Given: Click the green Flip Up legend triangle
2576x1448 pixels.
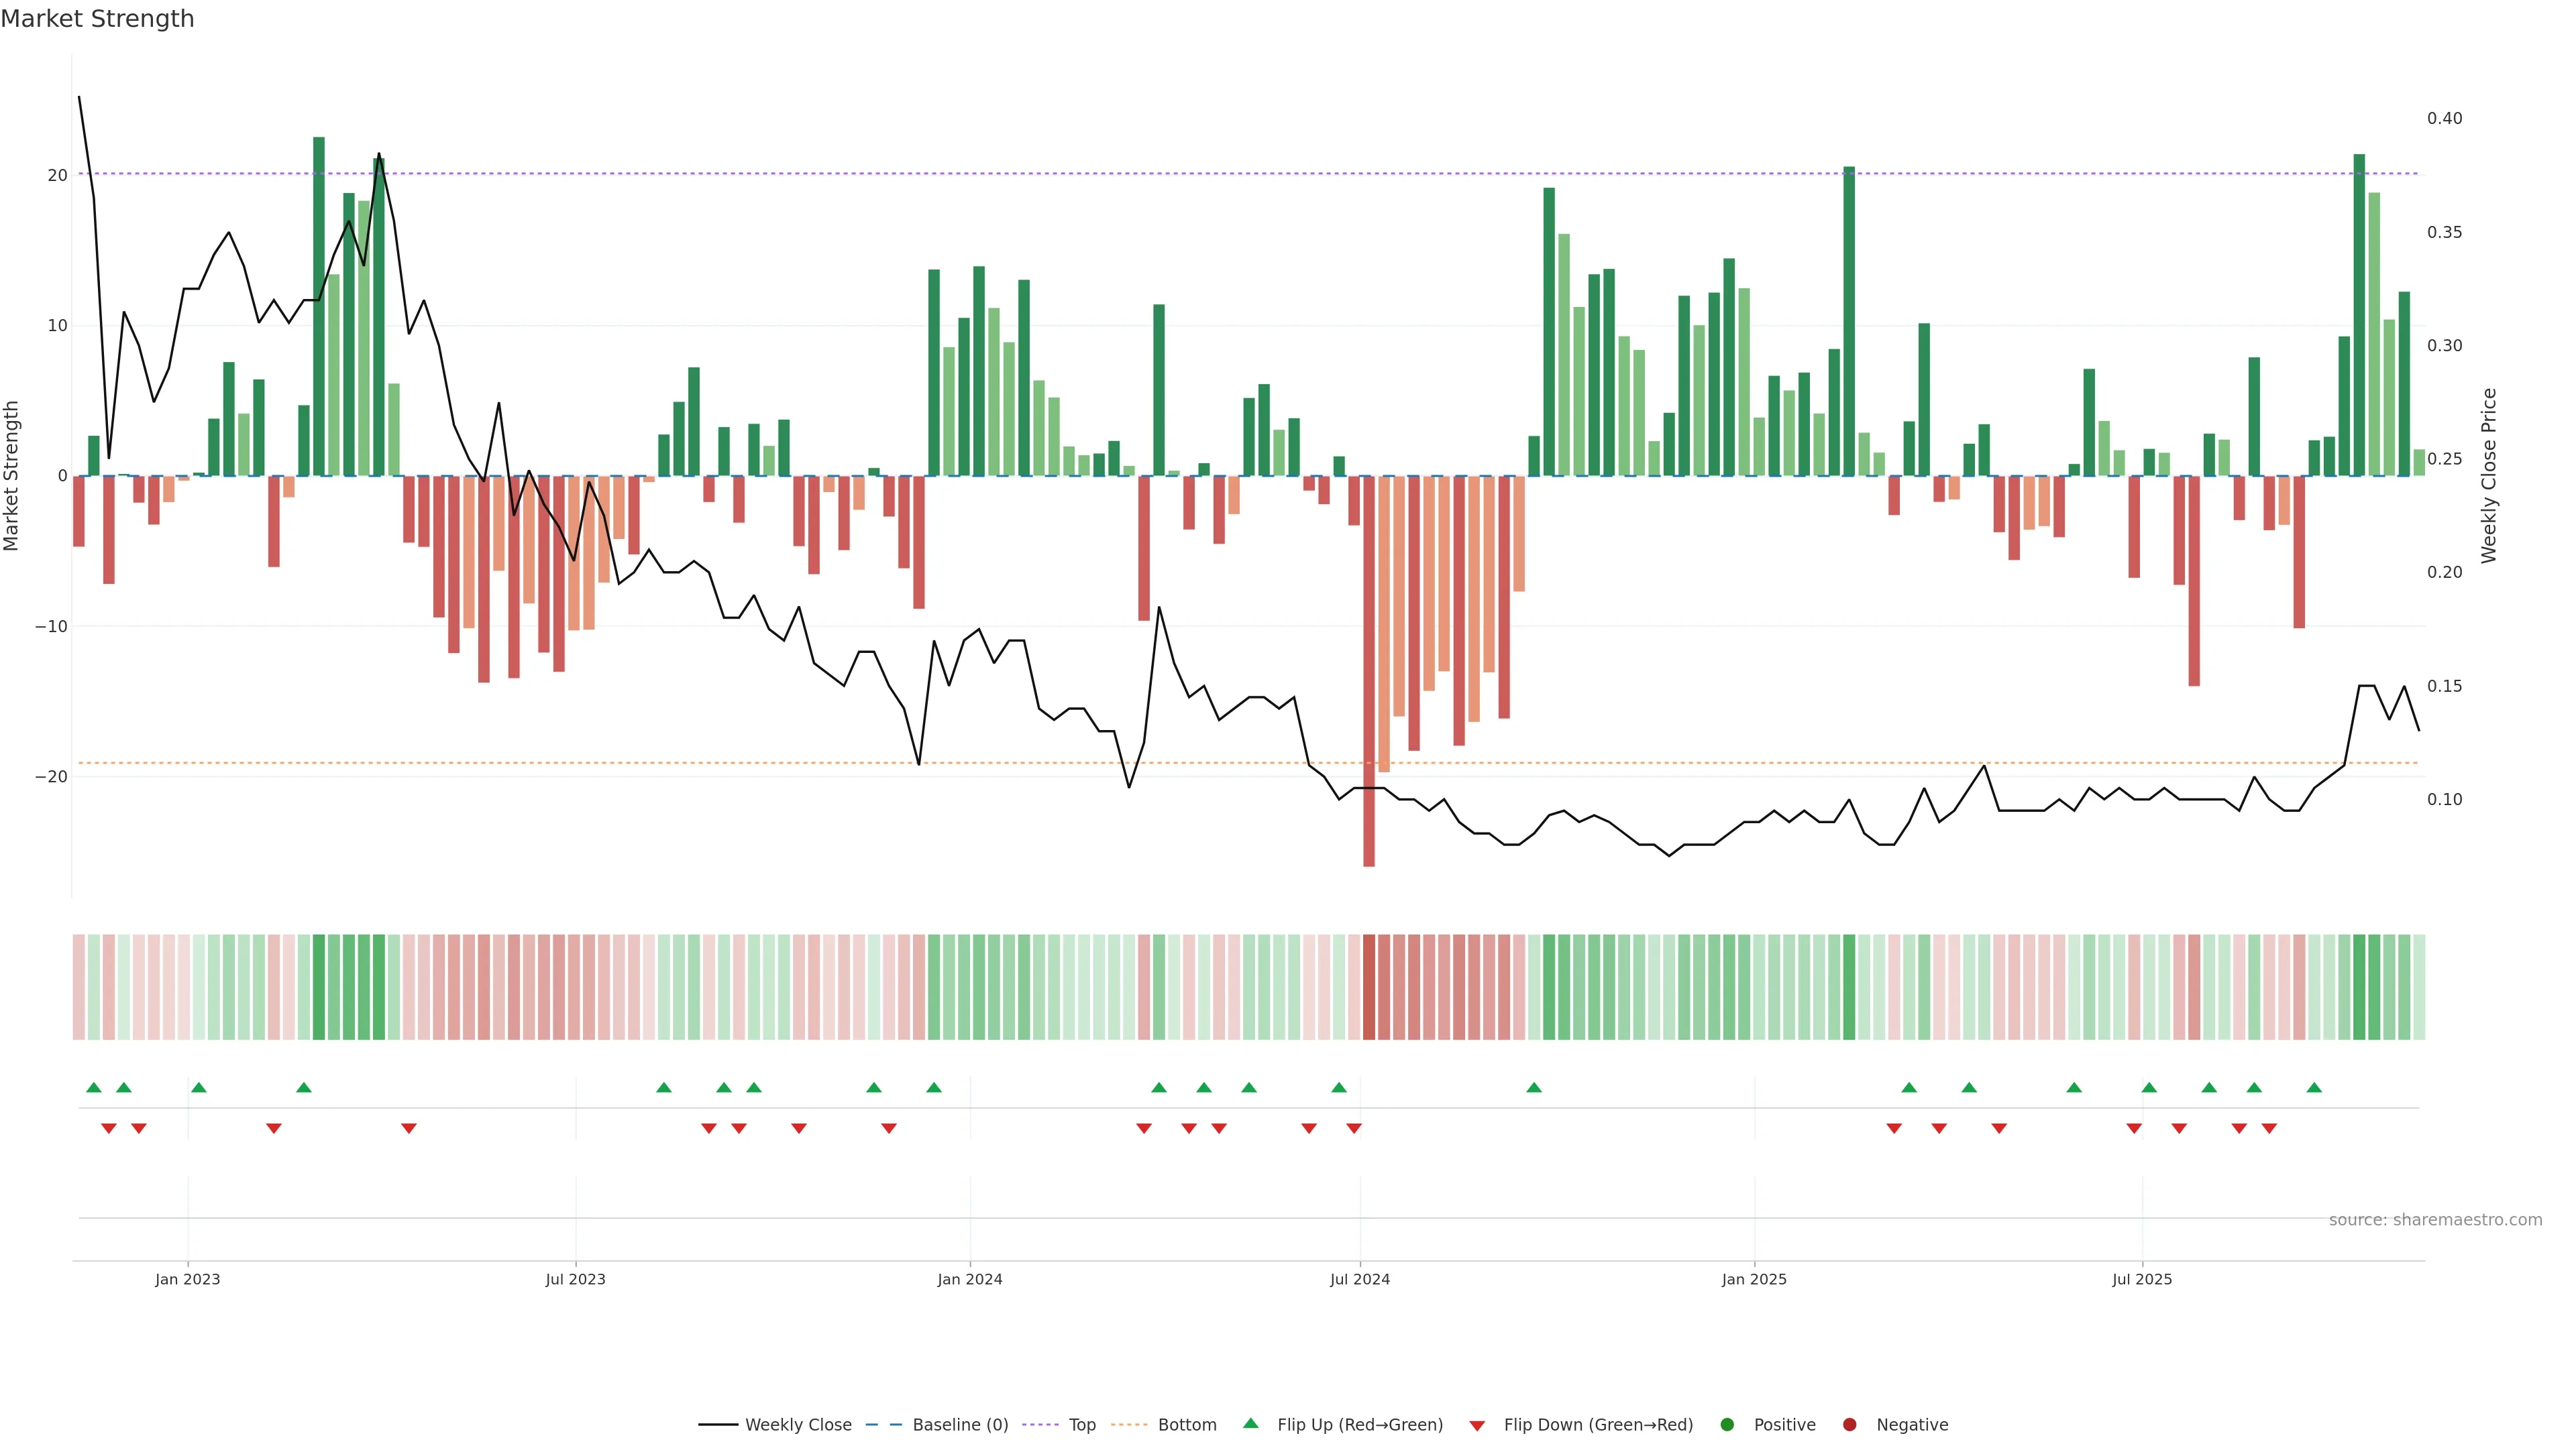Looking at the screenshot, I should click(1250, 1423).
